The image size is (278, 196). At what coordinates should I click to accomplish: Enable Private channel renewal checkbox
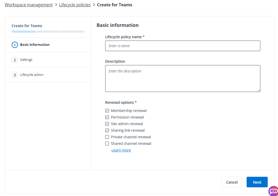point(107,137)
